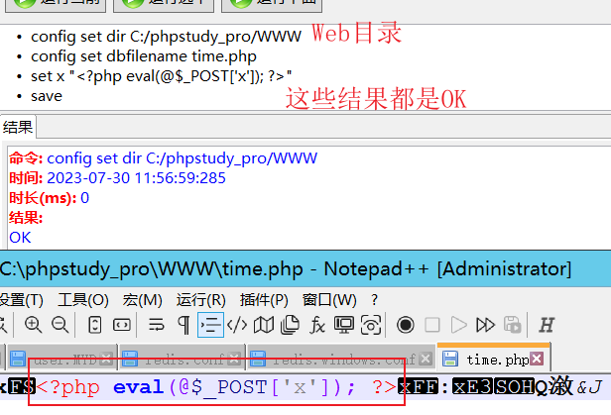Toggle the highlighted indent guide icon
Screen dimensions: 611x415
pos(210,325)
